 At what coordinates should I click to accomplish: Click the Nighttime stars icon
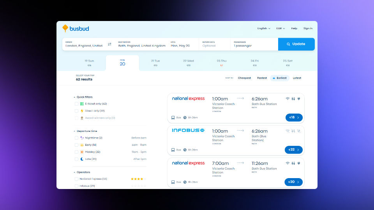(82, 138)
